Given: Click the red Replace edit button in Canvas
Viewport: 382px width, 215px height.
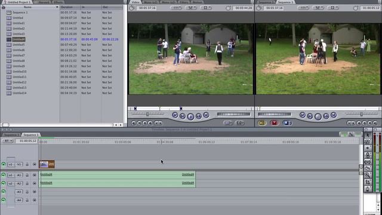Looking at the screenshot, I should (x=275, y=123).
